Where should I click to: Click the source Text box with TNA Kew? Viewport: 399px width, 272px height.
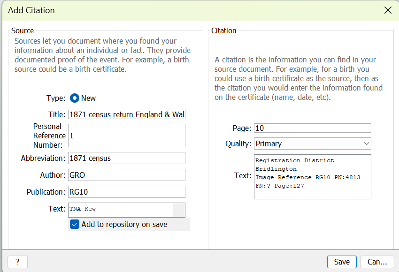[121, 209]
